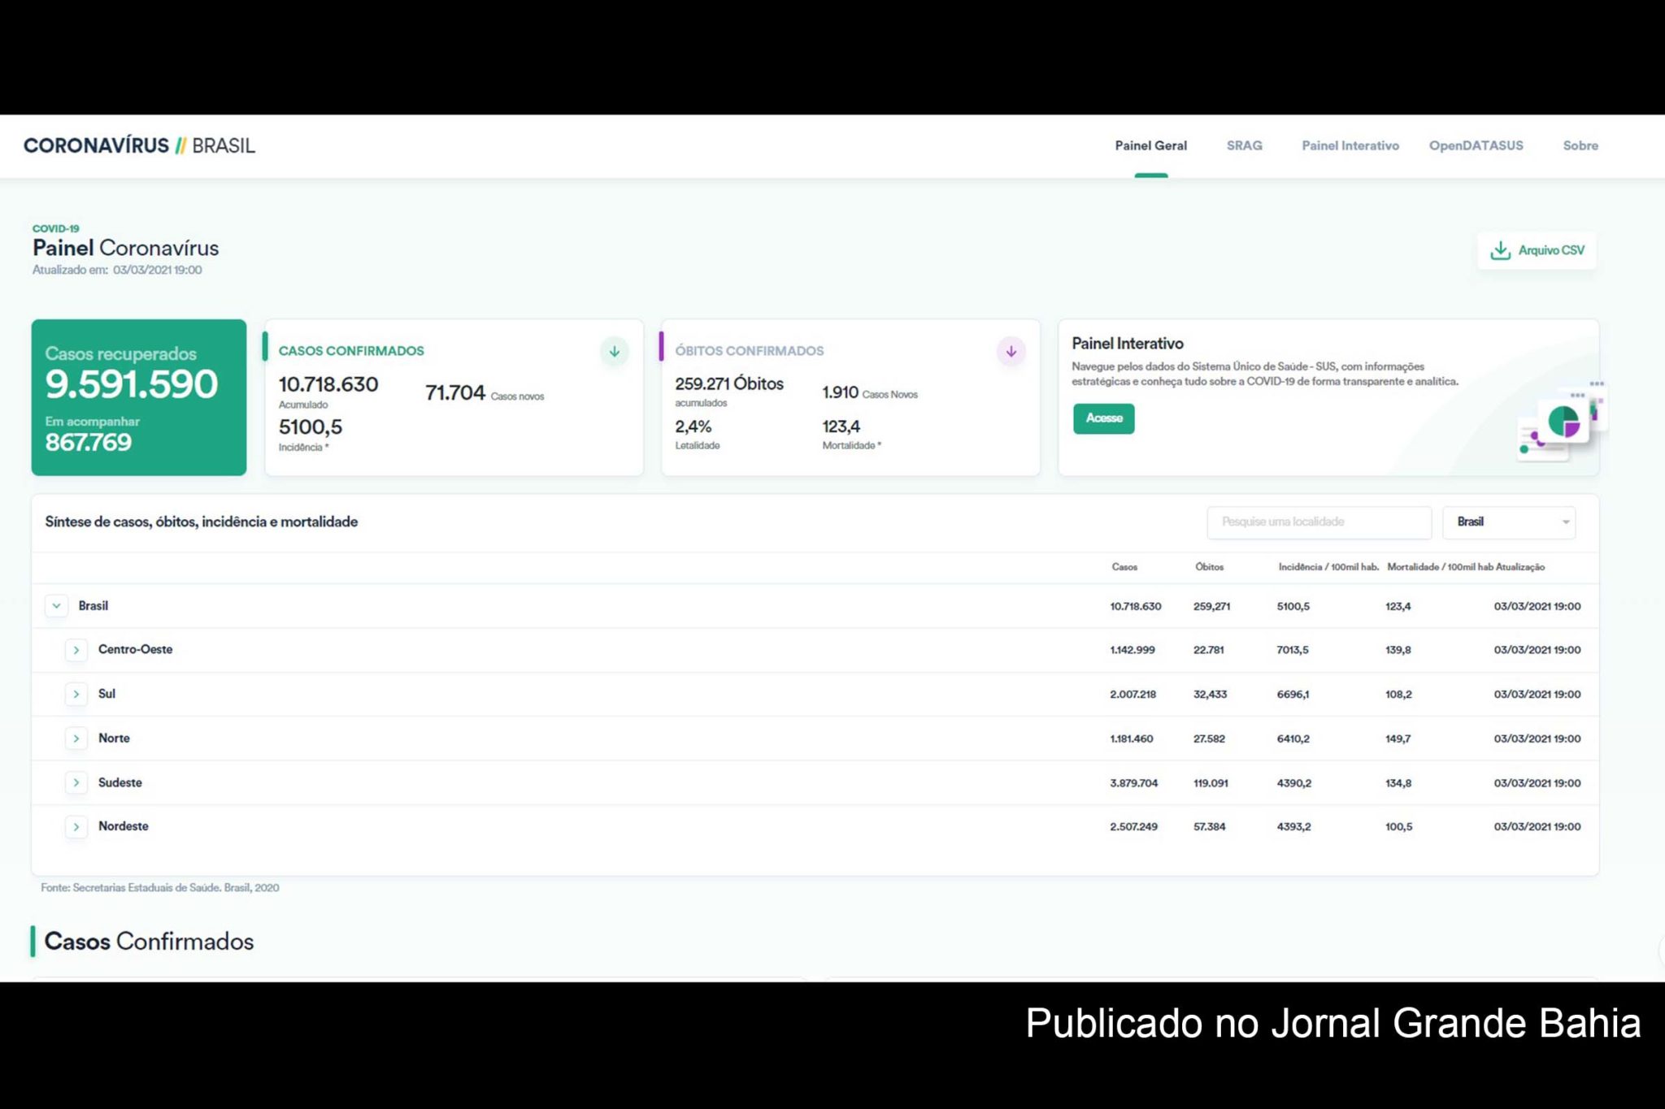Select Sudeste cases value 3.879.704
Screen dimensions: 1665x1109
click(x=1134, y=783)
